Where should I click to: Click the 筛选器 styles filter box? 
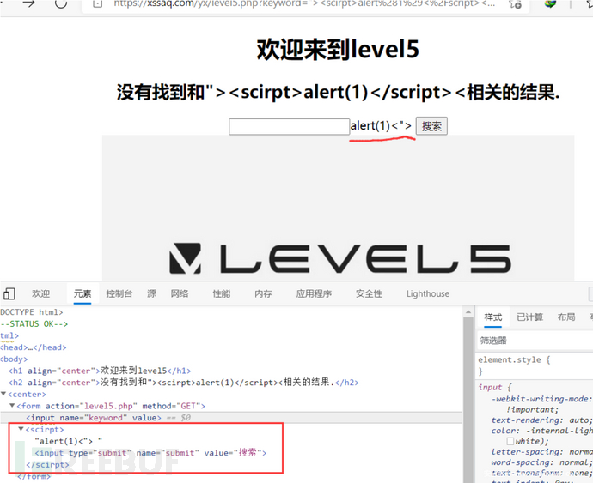point(533,341)
